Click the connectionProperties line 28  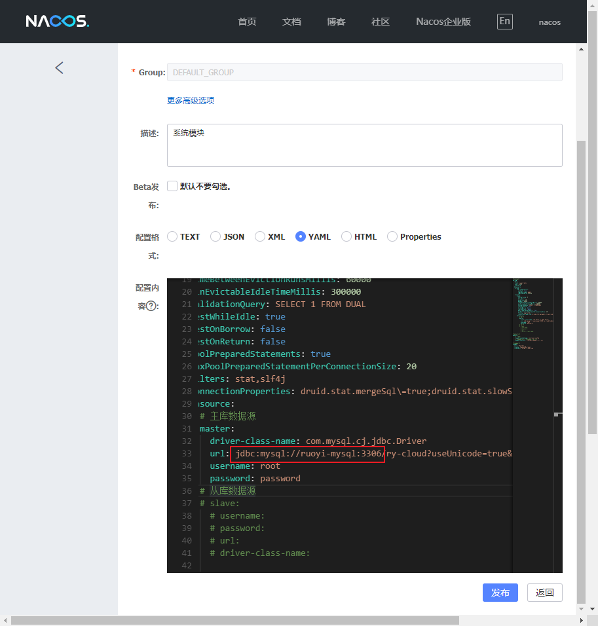[355, 392]
